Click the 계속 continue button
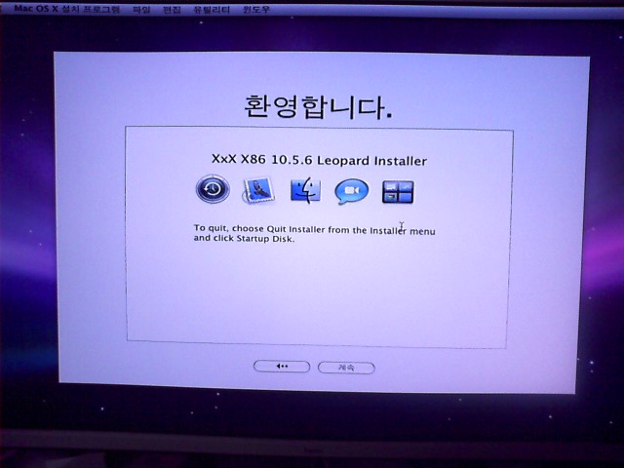This screenshot has width=624, height=468. pyautogui.click(x=346, y=368)
